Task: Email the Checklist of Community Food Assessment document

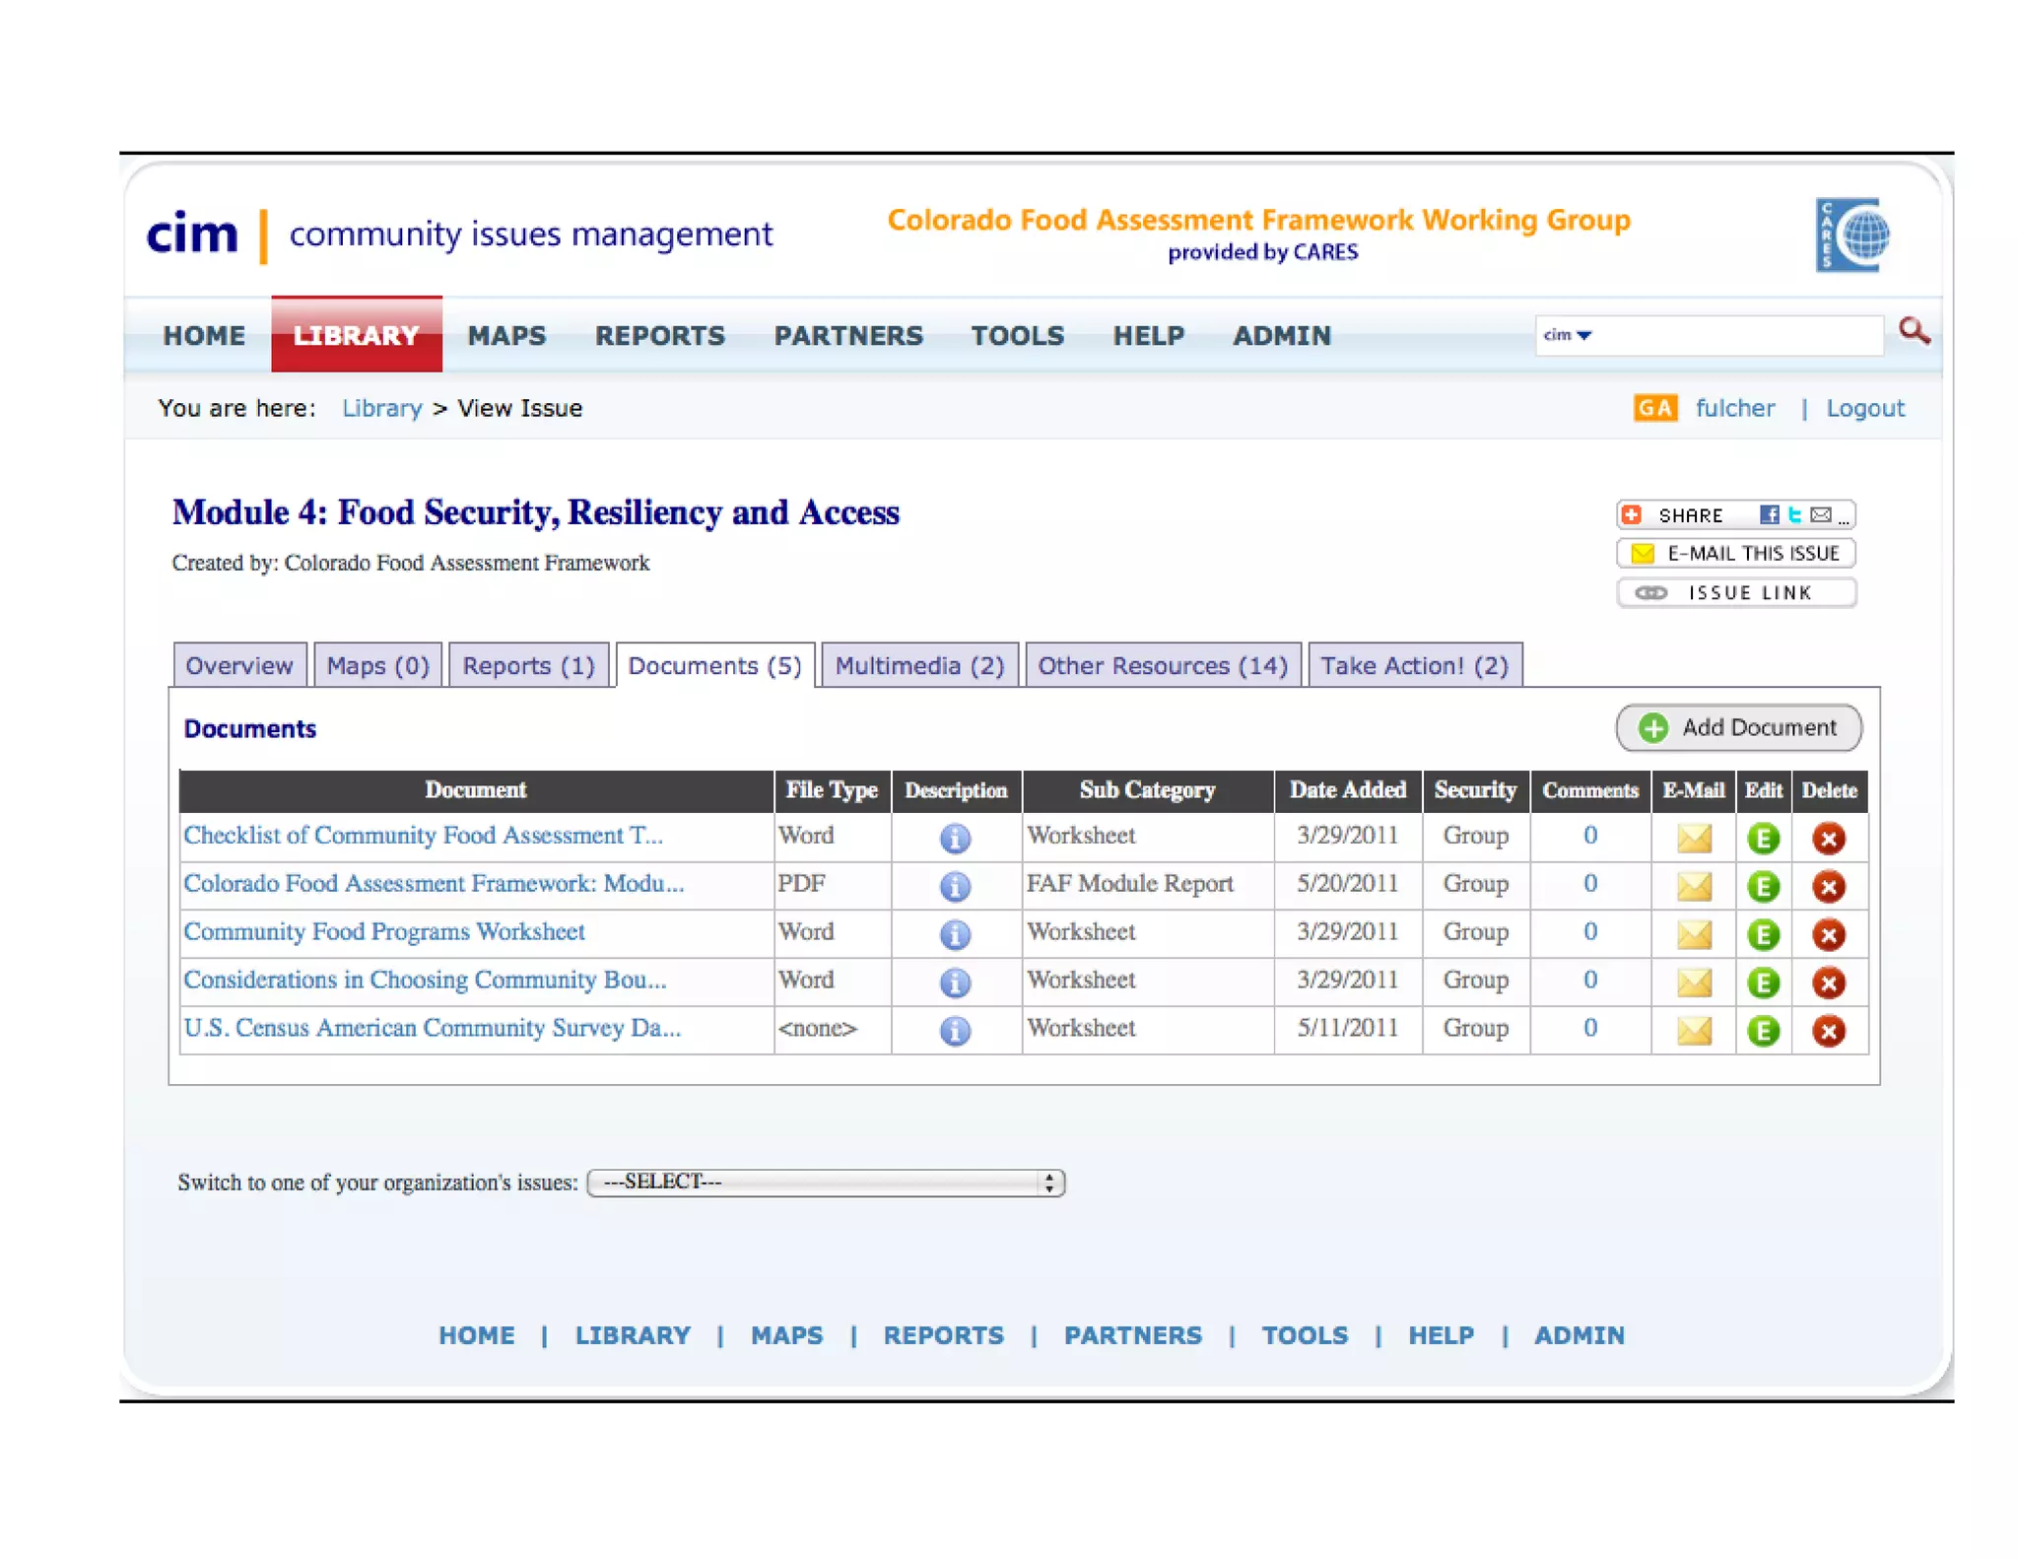Action: click(1693, 839)
